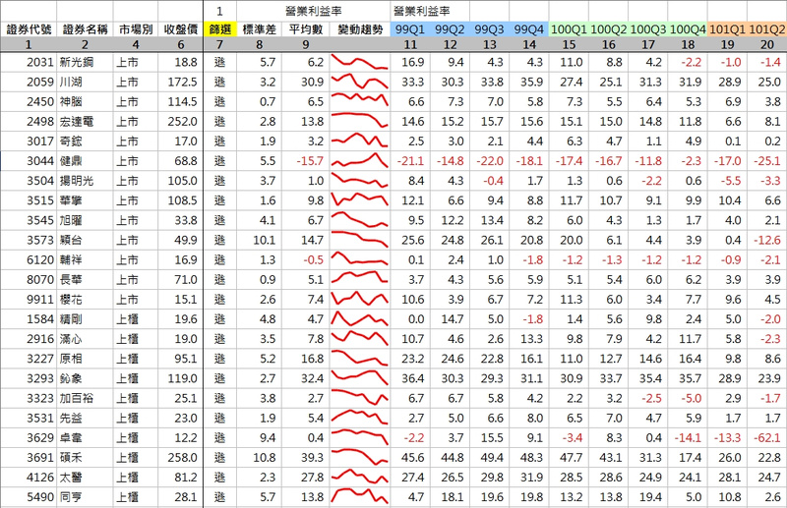The height and width of the screenshot is (508, 787).
Task: Select the 變動趨勢 column header
Action: coord(360,29)
